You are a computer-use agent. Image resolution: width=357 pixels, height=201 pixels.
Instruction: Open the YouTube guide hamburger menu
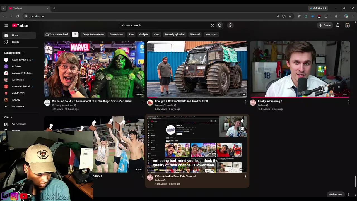coord(6,25)
